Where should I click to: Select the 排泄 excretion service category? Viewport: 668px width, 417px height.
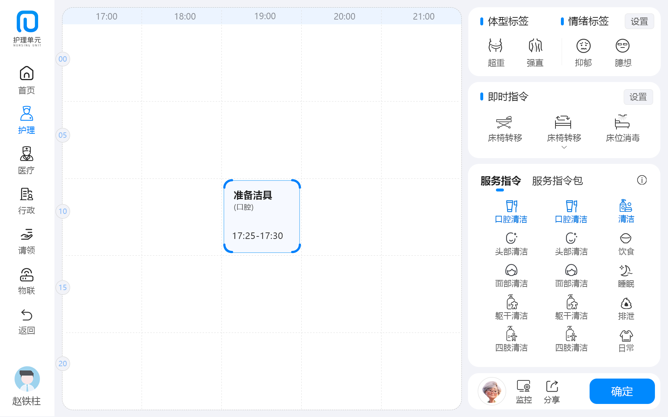(x=626, y=309)
